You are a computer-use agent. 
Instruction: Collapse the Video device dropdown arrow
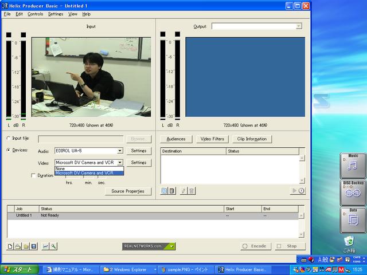[120, 162]
